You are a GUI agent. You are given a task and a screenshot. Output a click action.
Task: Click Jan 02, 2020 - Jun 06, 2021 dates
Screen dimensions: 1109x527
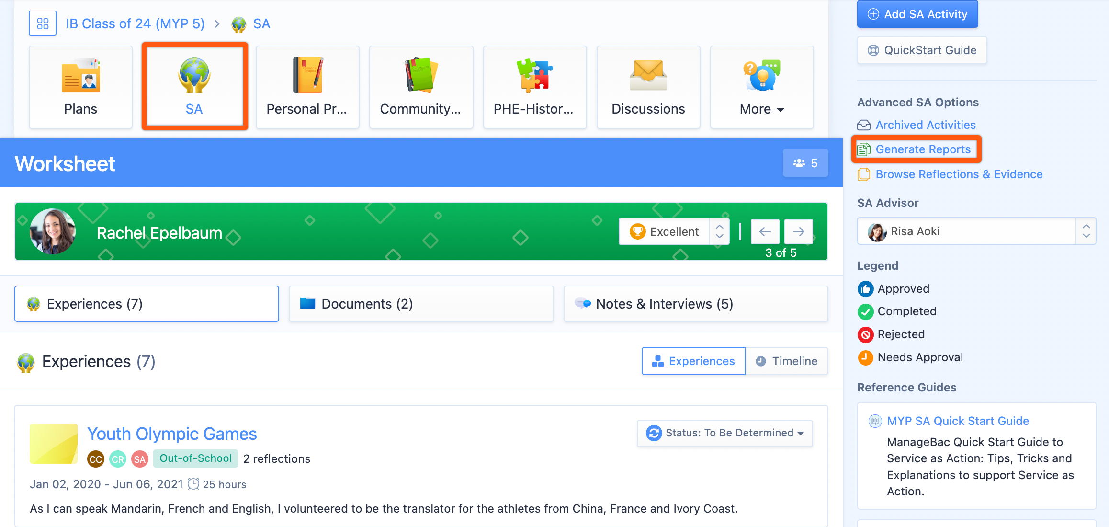tap(106, 484)
